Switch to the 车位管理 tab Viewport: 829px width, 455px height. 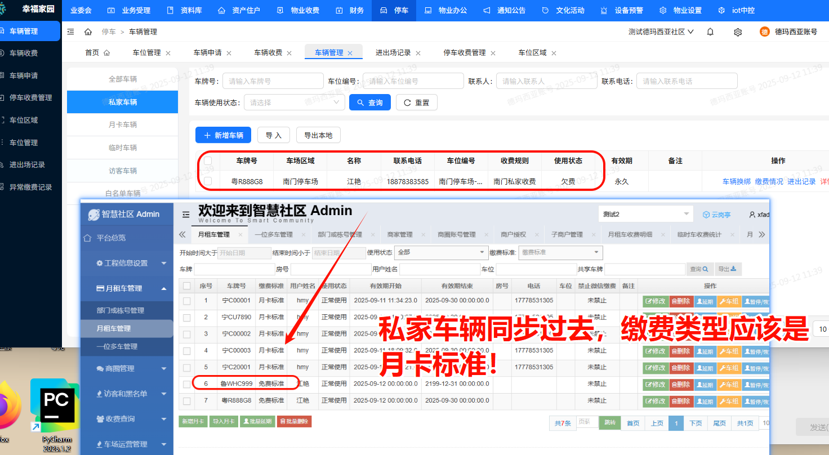coord(146,53)
